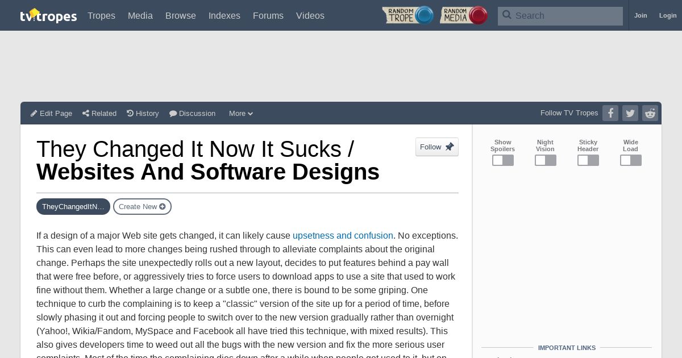
Task: Focus the Search input field
Action: point(560,16)
